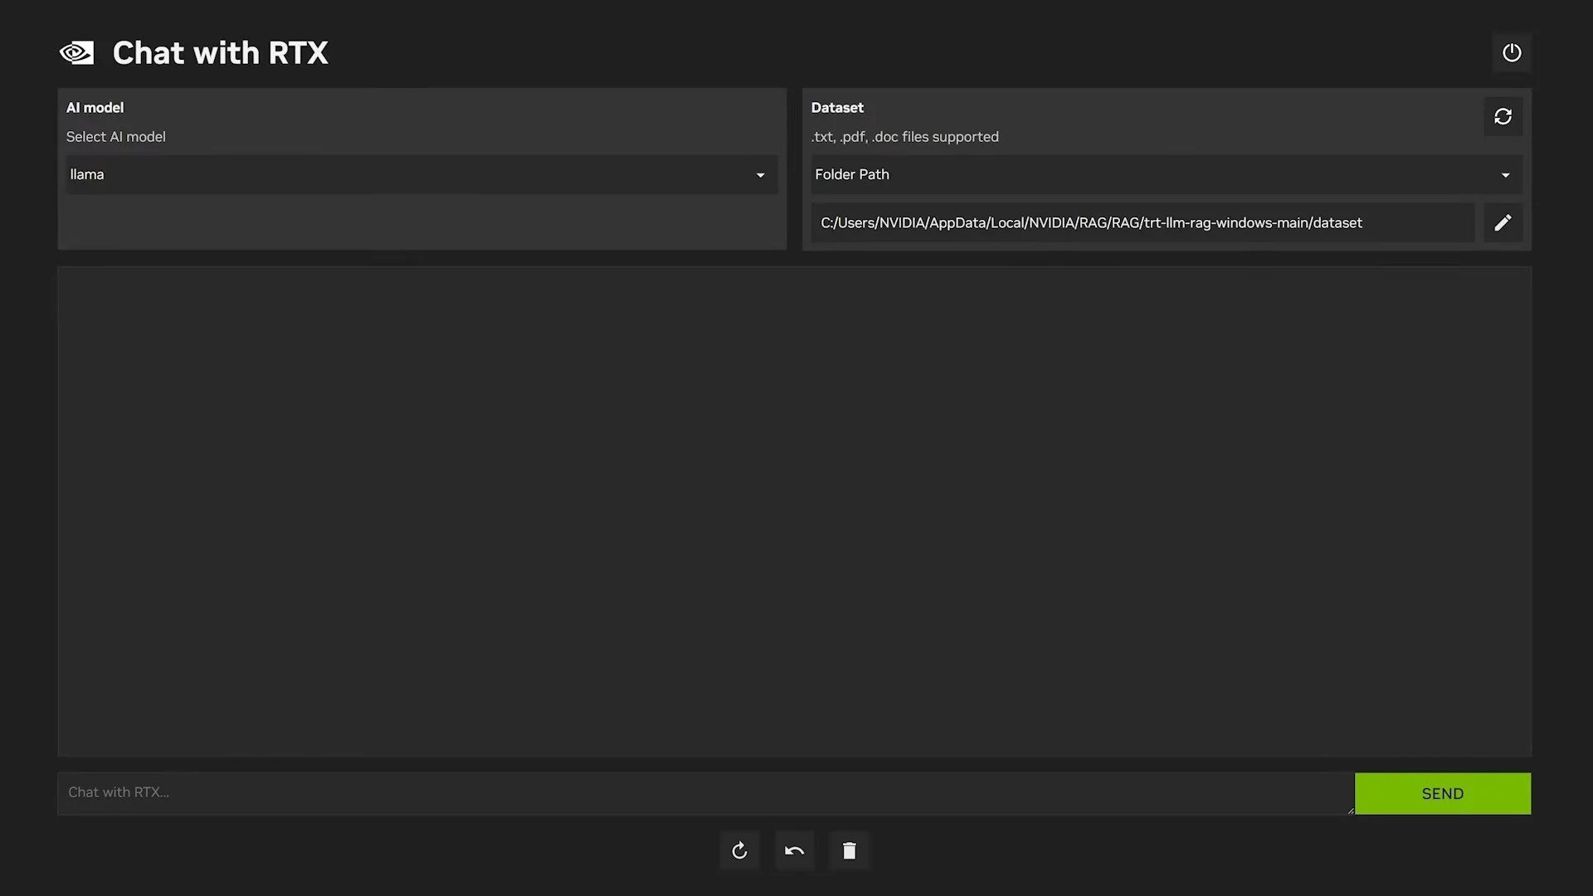Open the Folder Path dataset dropdown
The image size is (1593, 896).
(x=1167, y=174)
